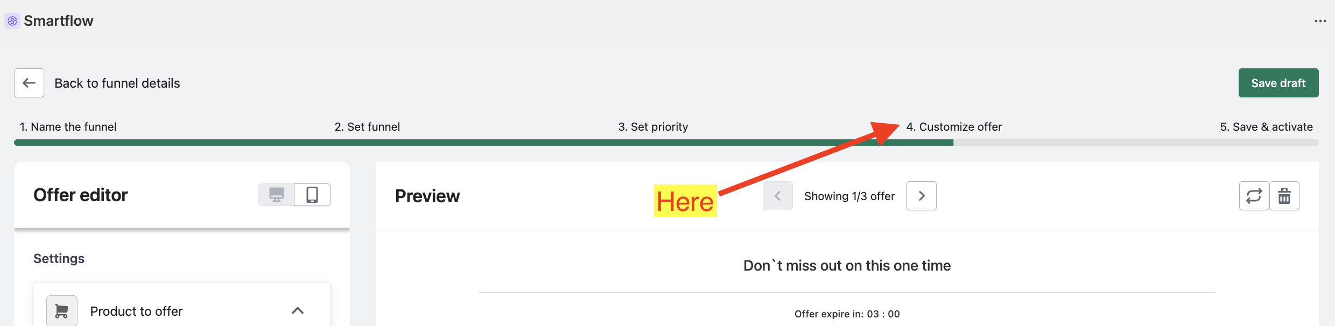The height and width of the screenshot is (326, 1335).
Task: Switch to desktop preview mode
Action: click(277, 195)
